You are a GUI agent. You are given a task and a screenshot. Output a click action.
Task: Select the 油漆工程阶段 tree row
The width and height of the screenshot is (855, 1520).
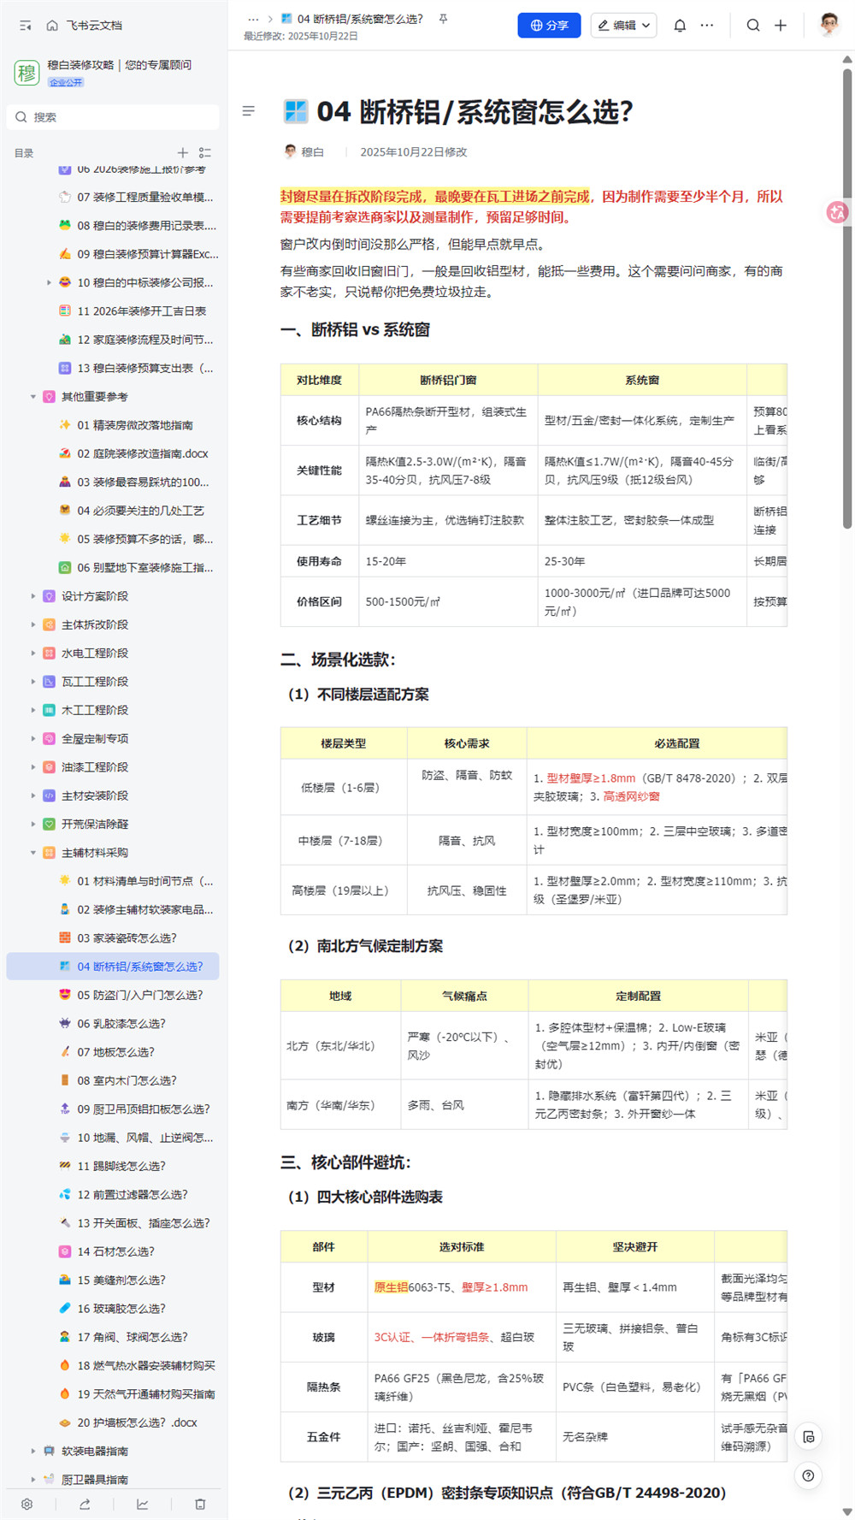(113, 767)
